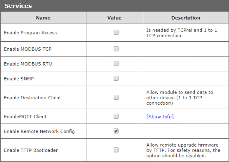Turn on the SNMP checkbox
Image resolution: width=229 pixels, height=162 pixels.
(116, 78)
